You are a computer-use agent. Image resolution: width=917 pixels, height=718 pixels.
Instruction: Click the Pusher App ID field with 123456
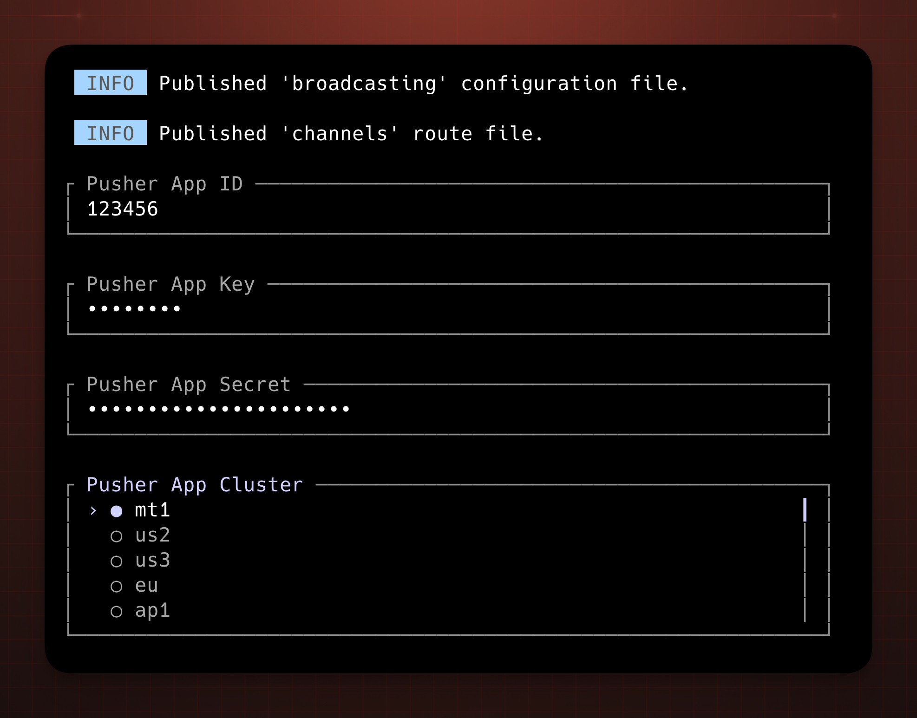(x=448, y=209)
